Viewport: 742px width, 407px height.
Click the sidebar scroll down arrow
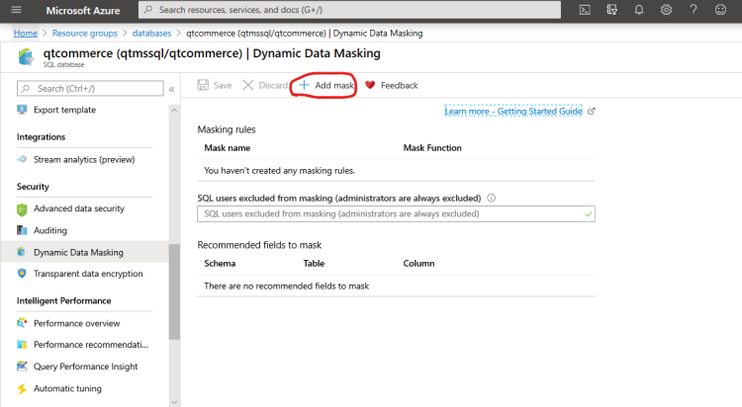click(x=174, y=402)
